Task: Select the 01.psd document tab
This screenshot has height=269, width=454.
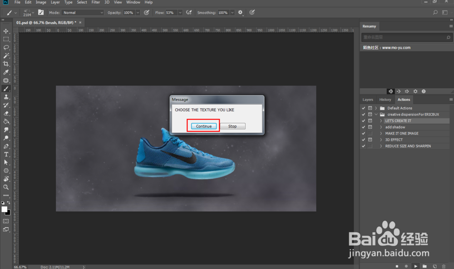Action: 46,22
